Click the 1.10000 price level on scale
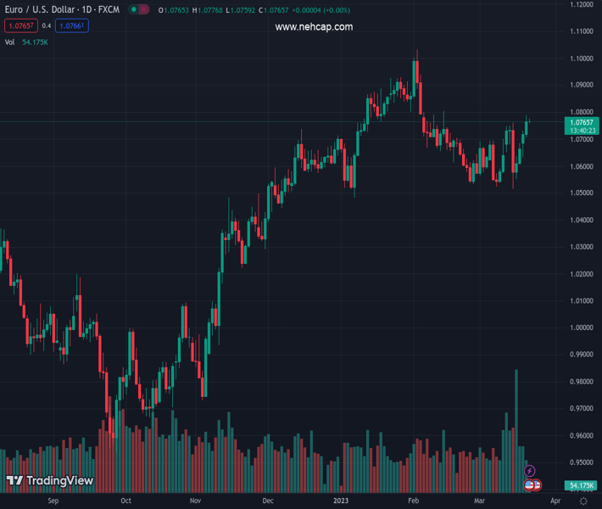 pyautogui.click(x=582, y=59)
